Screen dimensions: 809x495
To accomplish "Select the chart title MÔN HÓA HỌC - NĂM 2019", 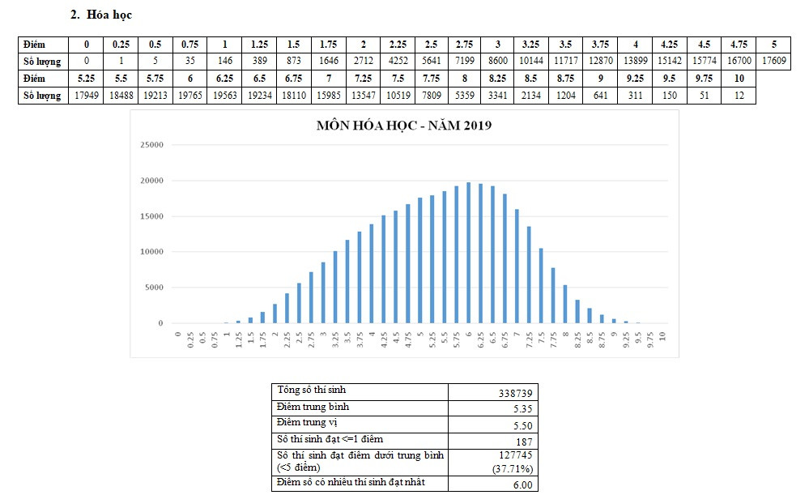I will (x=404, y=126).
